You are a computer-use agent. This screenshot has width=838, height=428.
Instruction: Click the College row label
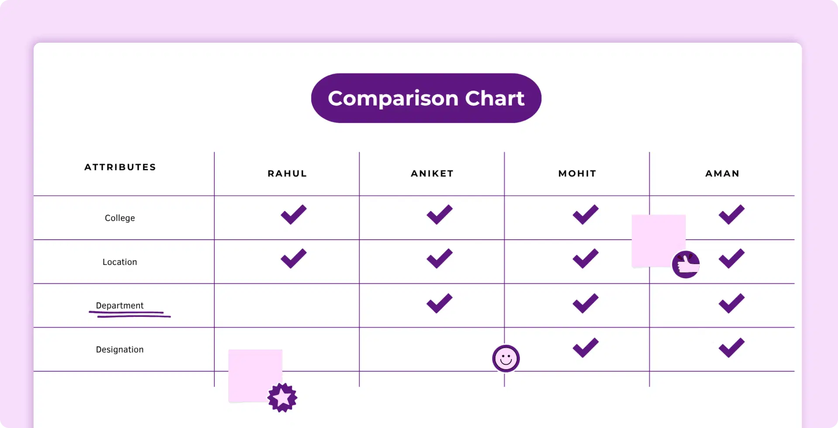point(120,218)
